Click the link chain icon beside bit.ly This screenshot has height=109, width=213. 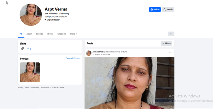pos(22,49)
